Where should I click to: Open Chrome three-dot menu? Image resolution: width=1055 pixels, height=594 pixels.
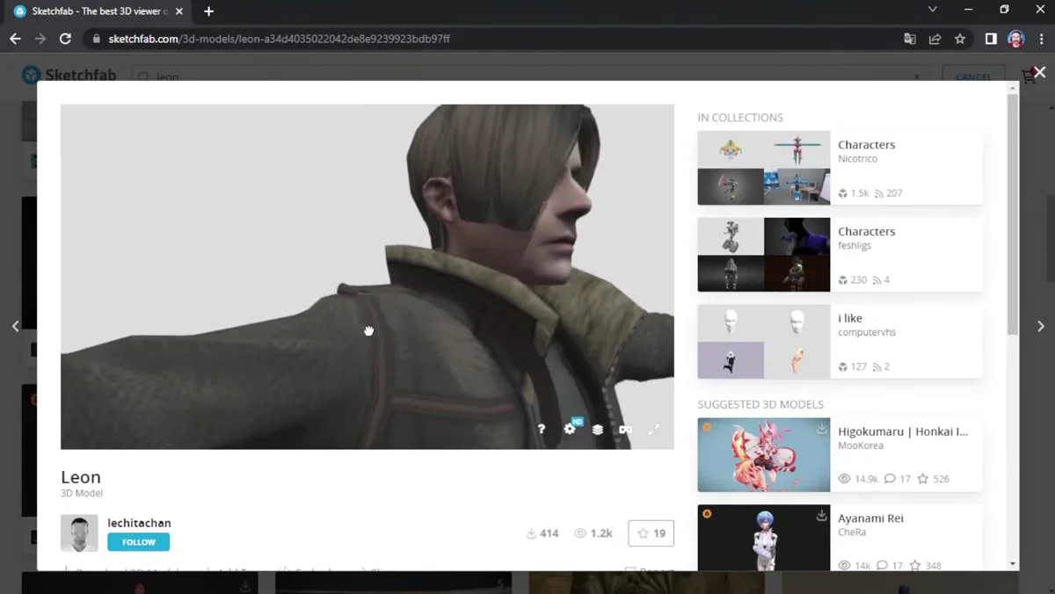pyautogui.click(x=1041, y=39)
